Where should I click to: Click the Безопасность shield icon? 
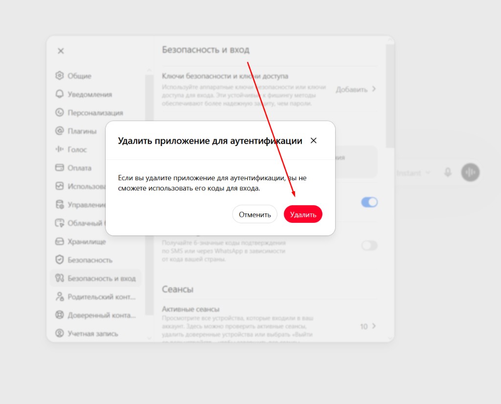coord(59,259)
